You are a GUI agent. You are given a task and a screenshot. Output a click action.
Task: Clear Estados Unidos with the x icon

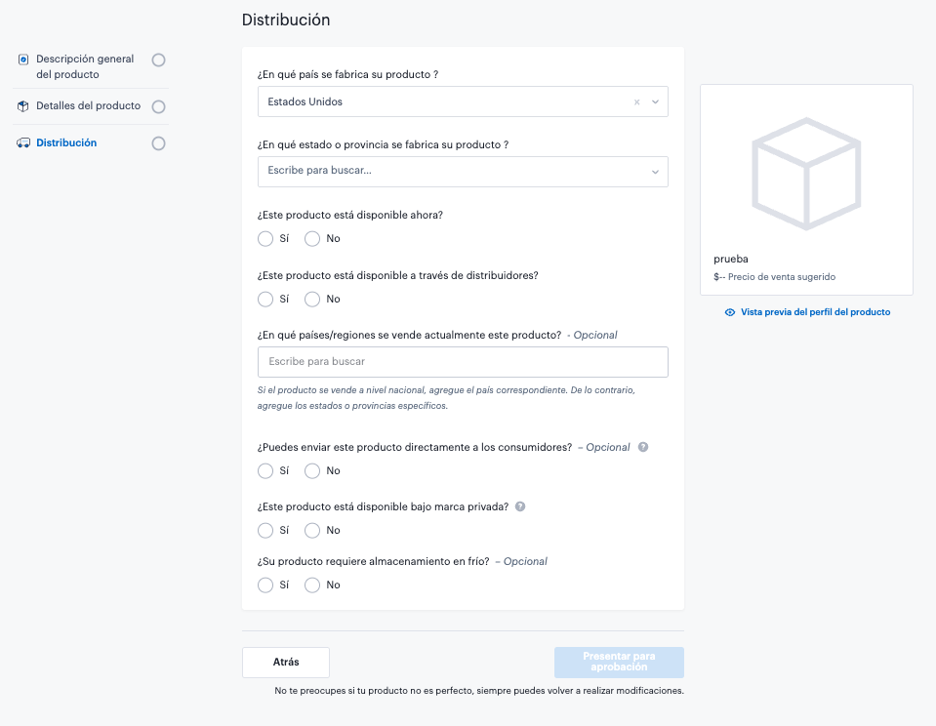637,101
